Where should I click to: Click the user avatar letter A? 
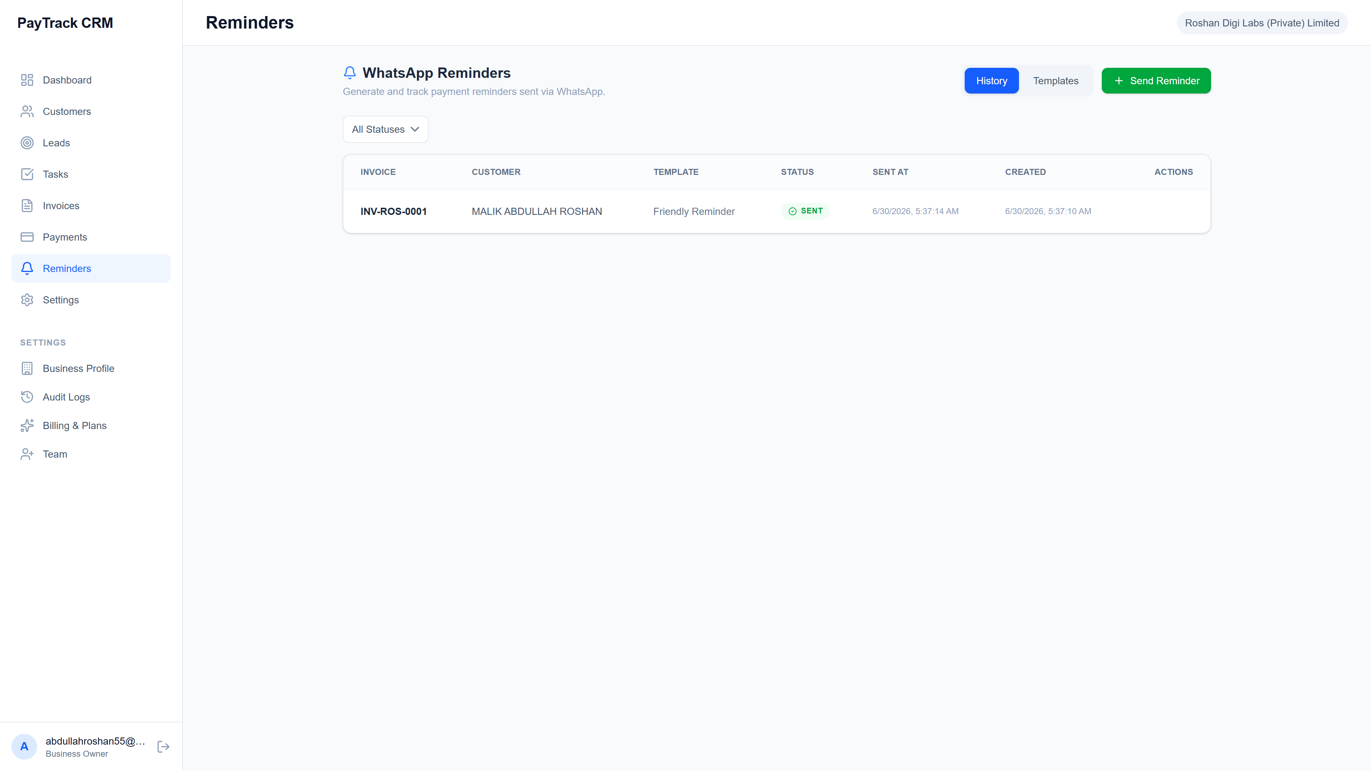click(25, 746)
